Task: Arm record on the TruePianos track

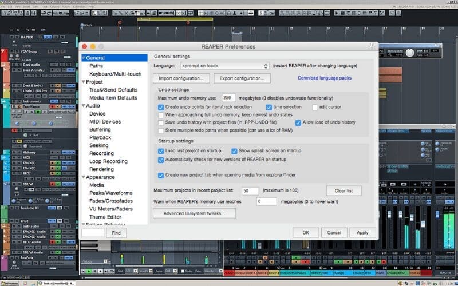Action: tap(53, 106)
